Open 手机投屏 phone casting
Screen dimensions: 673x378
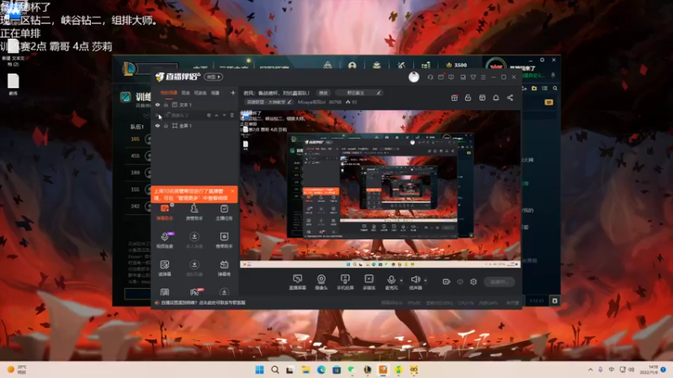(345, 282)
